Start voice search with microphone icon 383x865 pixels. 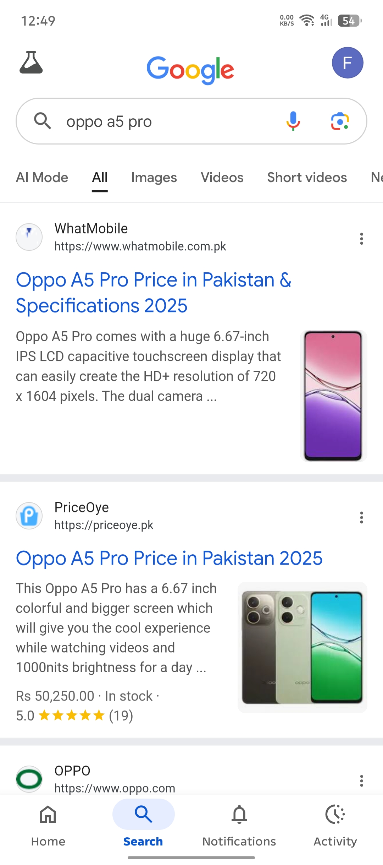click(293, 121)
